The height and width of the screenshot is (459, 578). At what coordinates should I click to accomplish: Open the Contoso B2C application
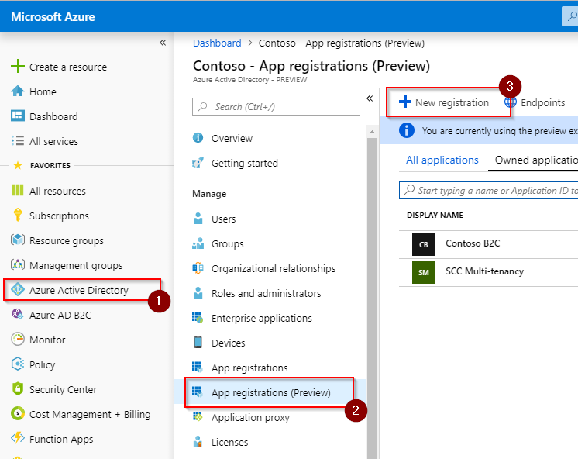(473, 243)
